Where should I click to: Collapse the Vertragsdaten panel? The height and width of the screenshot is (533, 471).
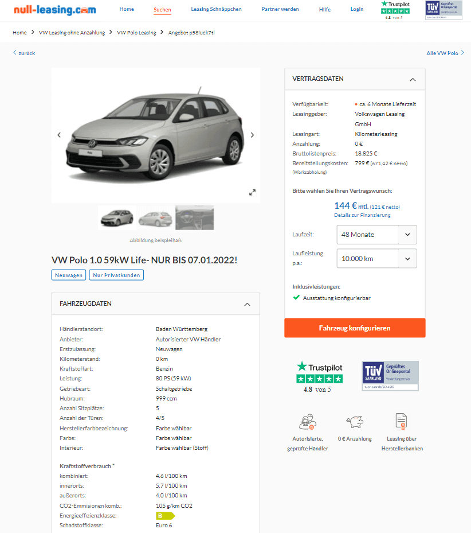coord(413,80)
